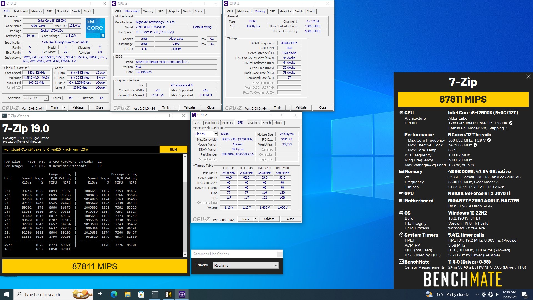Image resolution: width=533 pixels, height=300 pixels.
Task: Click Tools button in the CPU-Z Memory window
Action: [x=278, y=107]
